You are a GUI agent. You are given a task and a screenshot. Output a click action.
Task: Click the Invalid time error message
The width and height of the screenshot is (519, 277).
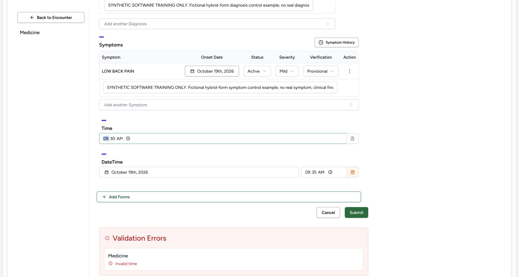126,264
